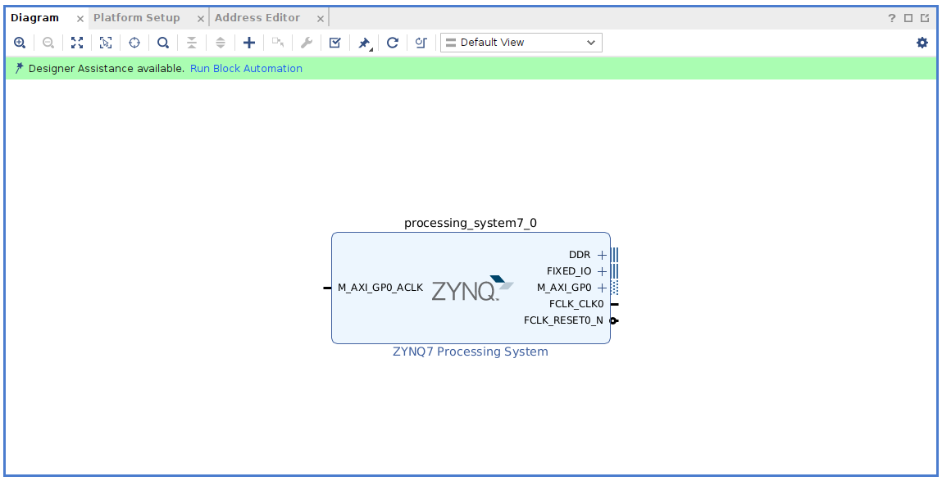Click the help question mark icon
This screenshot has width=942, height=481.
pyautogui.click(x=891, y=18)
